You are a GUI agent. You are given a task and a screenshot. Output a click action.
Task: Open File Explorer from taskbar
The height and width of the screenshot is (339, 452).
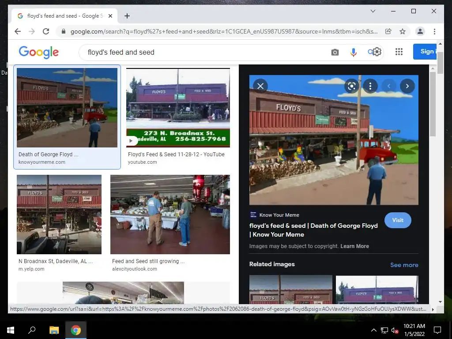click(x=54, y=330)
